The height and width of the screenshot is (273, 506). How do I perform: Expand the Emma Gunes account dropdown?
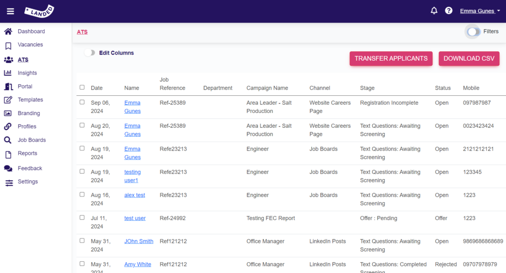(x=480, y=11)
